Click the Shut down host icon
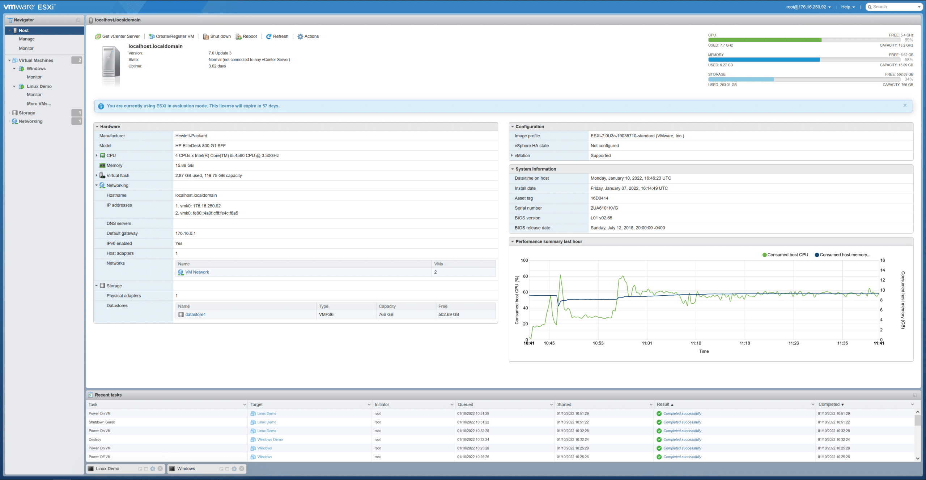Image resolution: width=926 pixels, height=480 pixels. pos(206,37)
